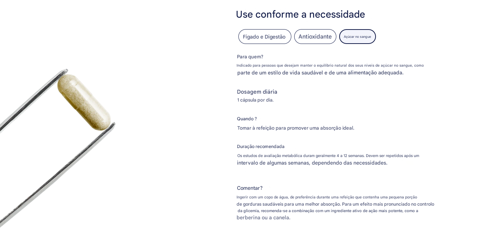480x233 pixels.
Task: Click the line starting 'Indicado para pessoas'
Action: click(330, 65)
